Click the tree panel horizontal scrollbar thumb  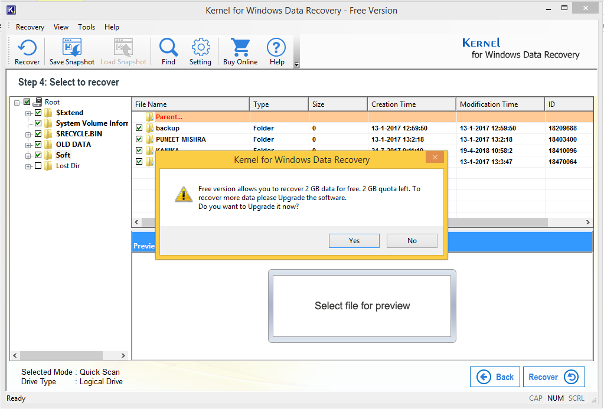tap(61, 355)
